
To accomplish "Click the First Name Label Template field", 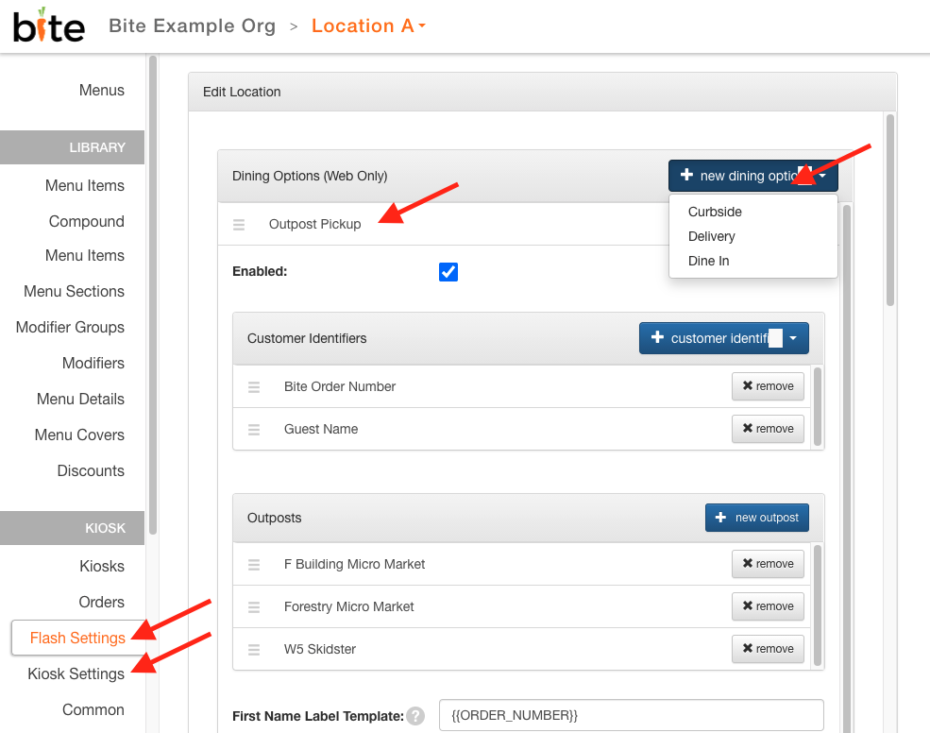I will pyautogui.click(x=632, y=715).
